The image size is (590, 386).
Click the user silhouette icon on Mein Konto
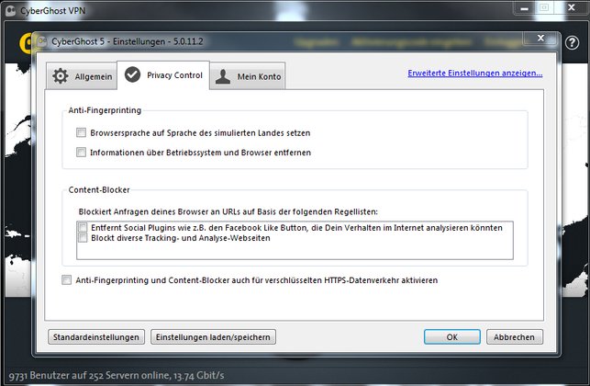pyautogui.click(x=223, y=76)
